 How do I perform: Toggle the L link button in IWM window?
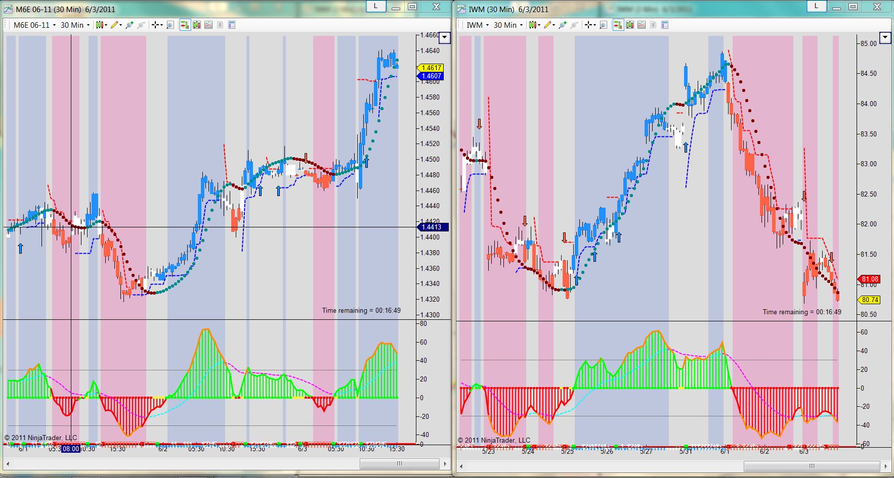tap(816, 6)
